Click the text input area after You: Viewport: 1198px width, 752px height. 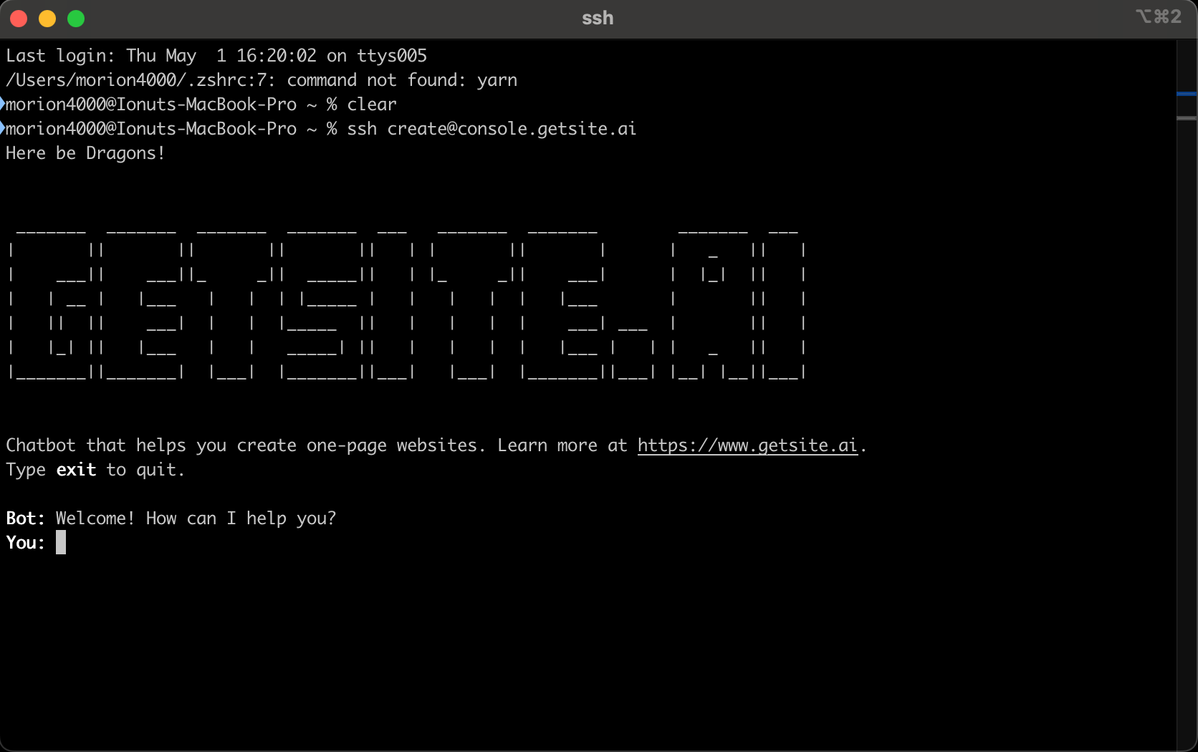coord(143,542)
